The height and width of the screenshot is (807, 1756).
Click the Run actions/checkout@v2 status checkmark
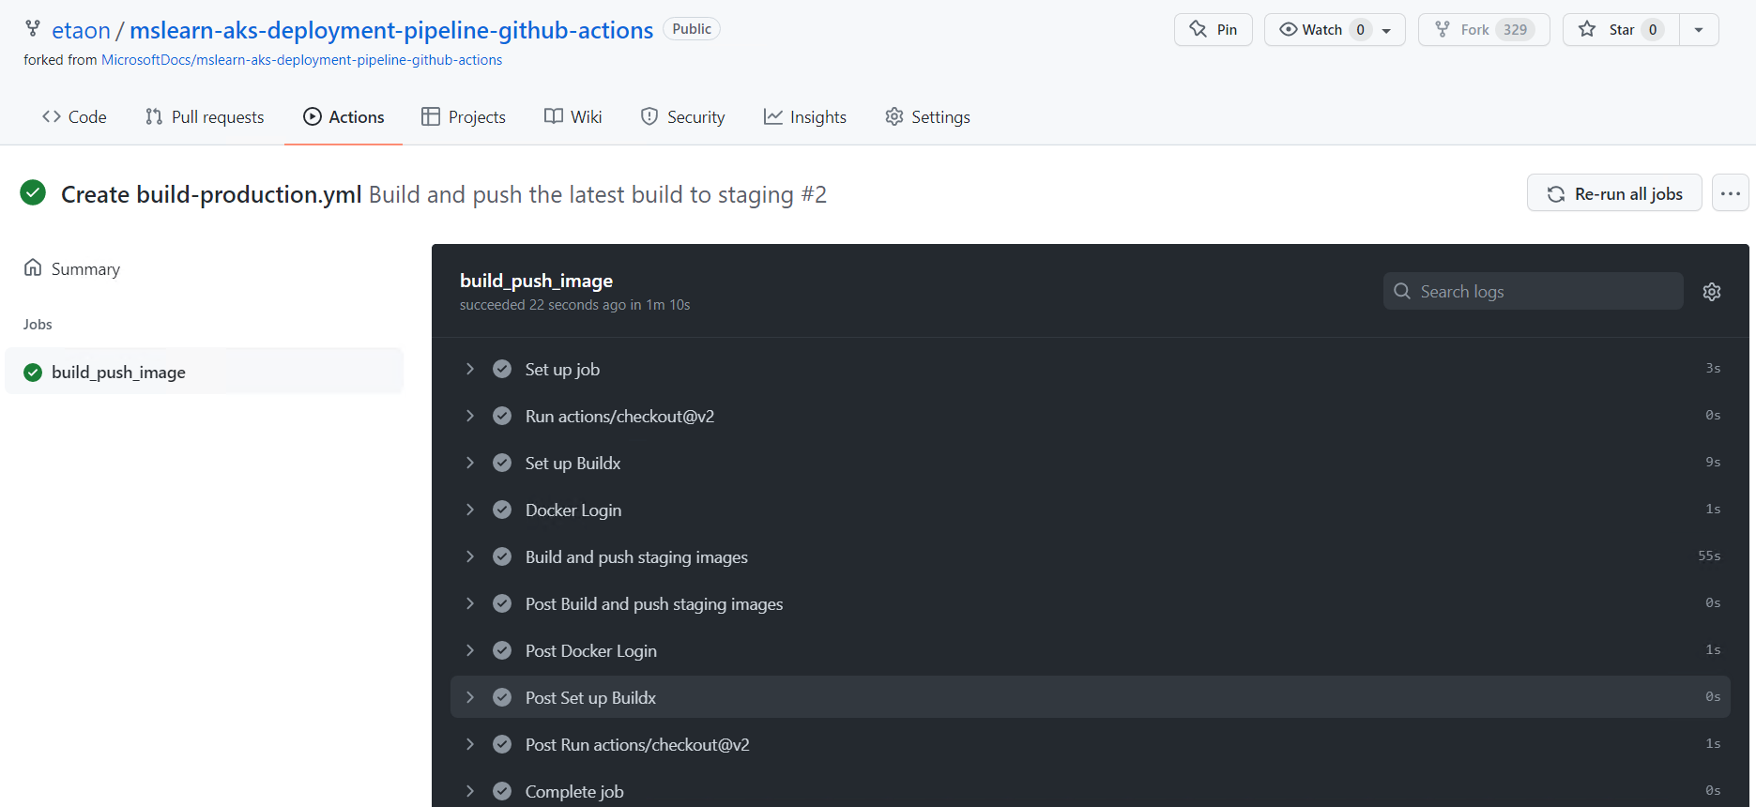pyautogui.click(x=502, y=416)
